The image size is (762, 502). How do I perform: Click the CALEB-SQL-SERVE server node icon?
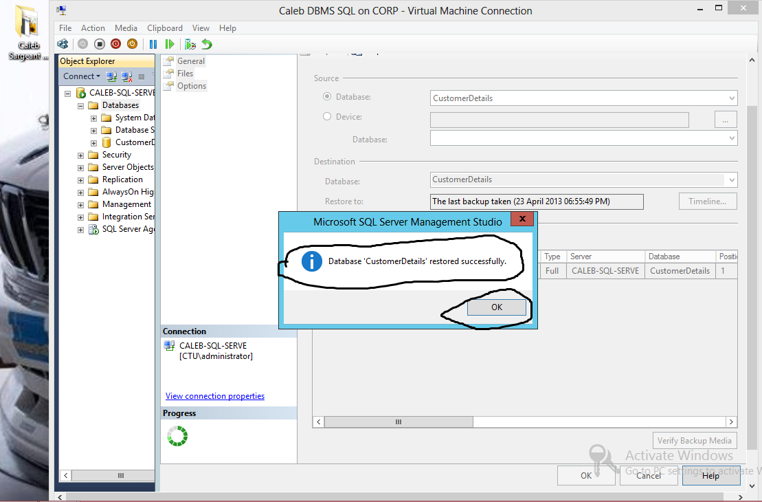(80, 93)
